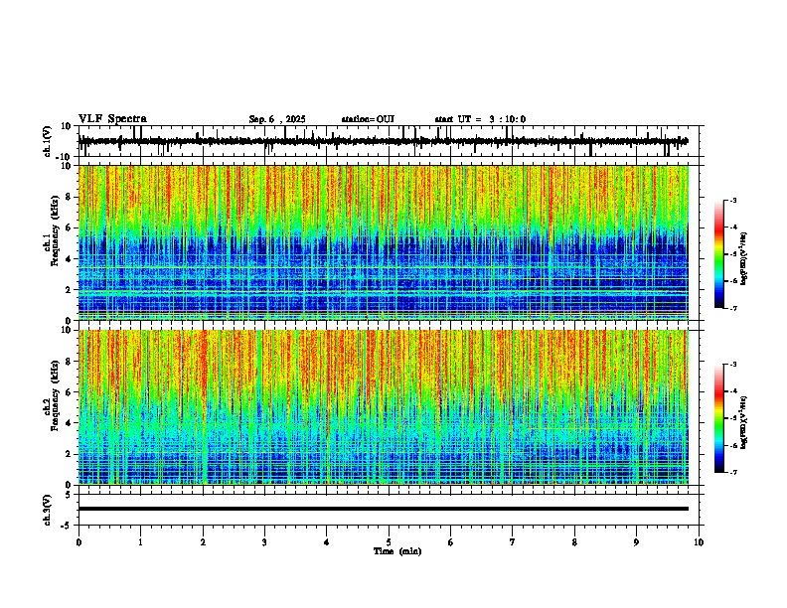787x608 pixels.
Task: Click time axis tick label 9
Action: (636, 542)
